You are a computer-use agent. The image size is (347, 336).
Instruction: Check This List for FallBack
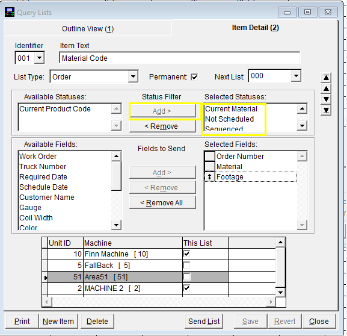[x=186, y=265]
